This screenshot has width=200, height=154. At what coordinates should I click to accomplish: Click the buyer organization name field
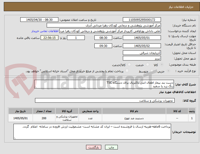[104, 25]
